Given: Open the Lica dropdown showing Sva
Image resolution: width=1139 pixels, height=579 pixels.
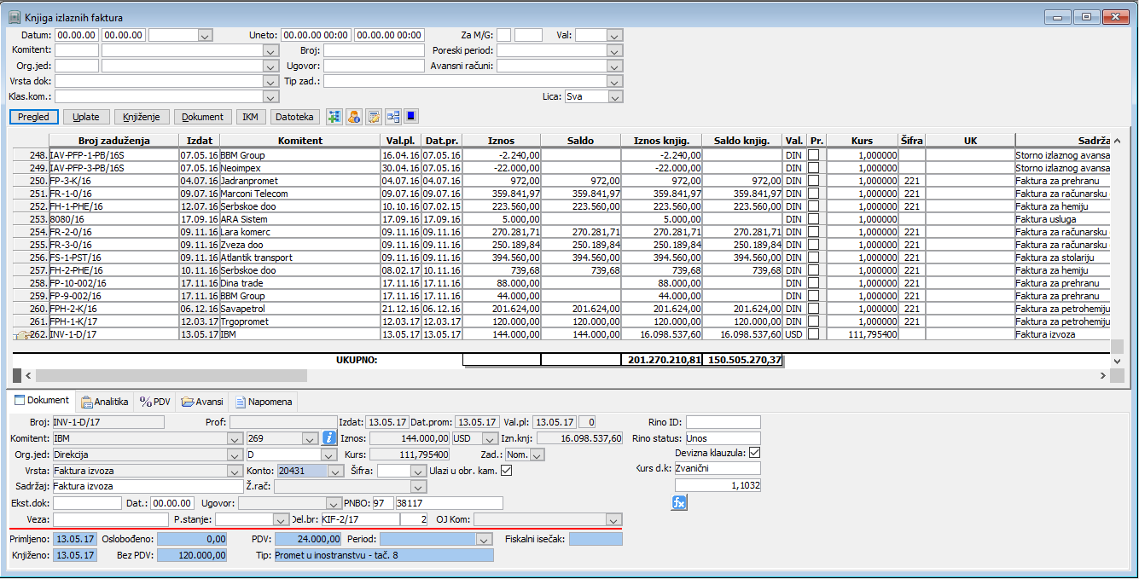Looking at the screenshot, I should pyautogui.click(x=615, y=97).
